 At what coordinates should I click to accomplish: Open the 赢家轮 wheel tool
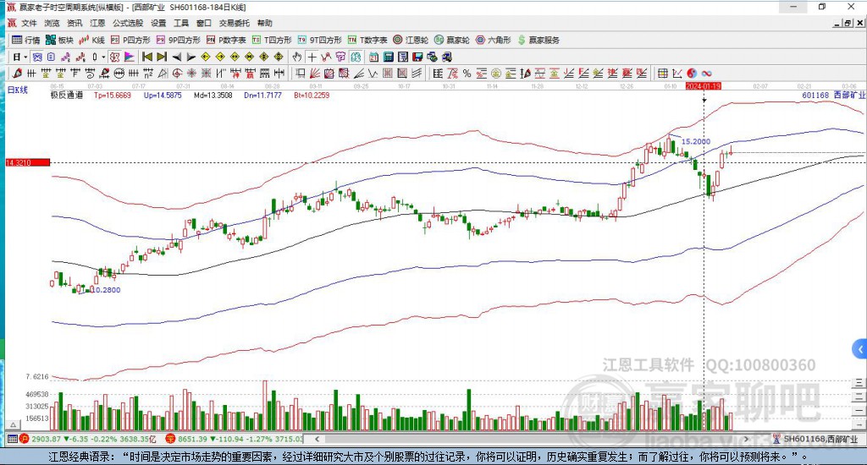(x=452, y=40)
